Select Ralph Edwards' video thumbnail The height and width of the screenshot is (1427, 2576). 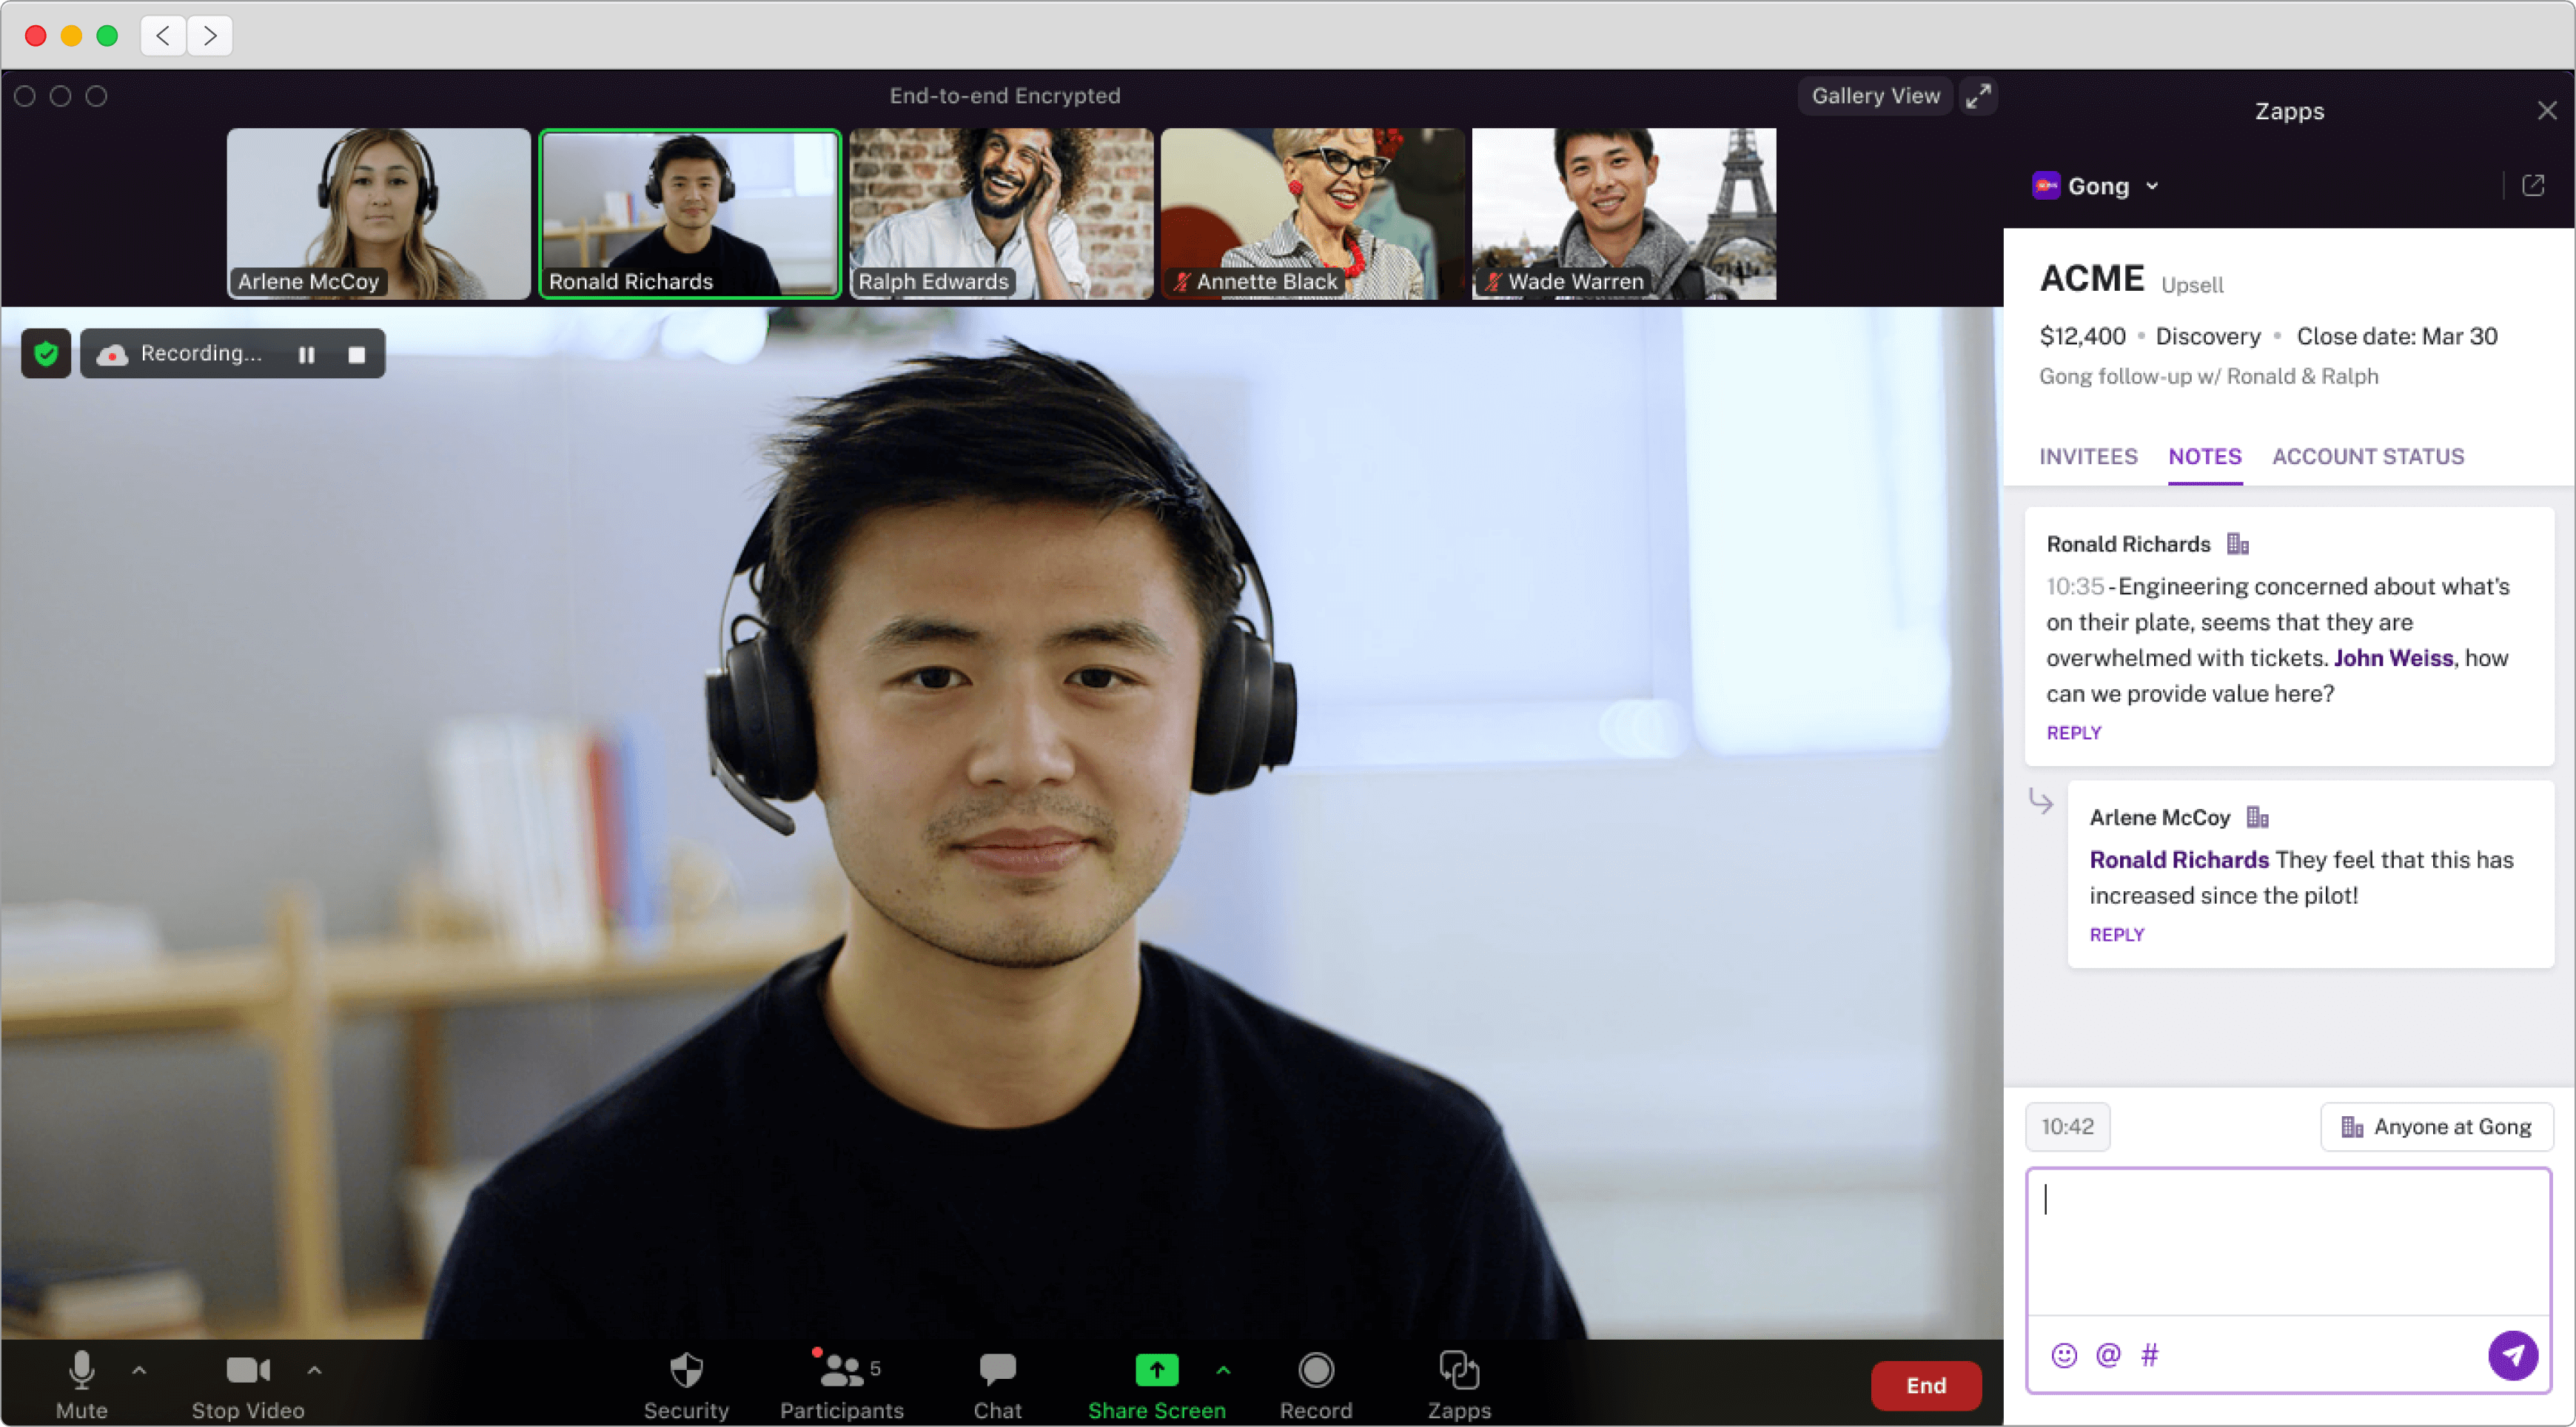[x=1001, y=213]
